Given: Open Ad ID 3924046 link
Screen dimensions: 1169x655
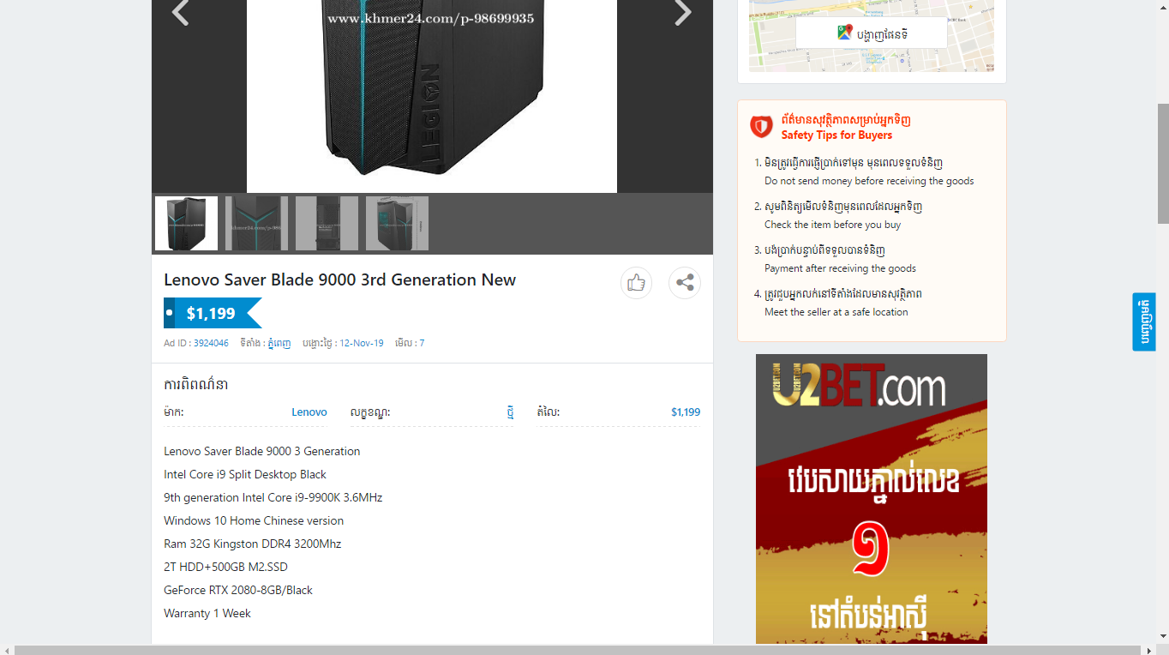Looking at the screenshot, I should 211,343.
